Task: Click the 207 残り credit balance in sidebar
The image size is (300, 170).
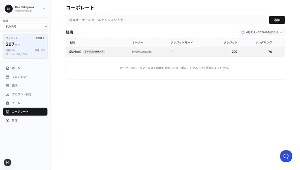Action: point(13,44)
